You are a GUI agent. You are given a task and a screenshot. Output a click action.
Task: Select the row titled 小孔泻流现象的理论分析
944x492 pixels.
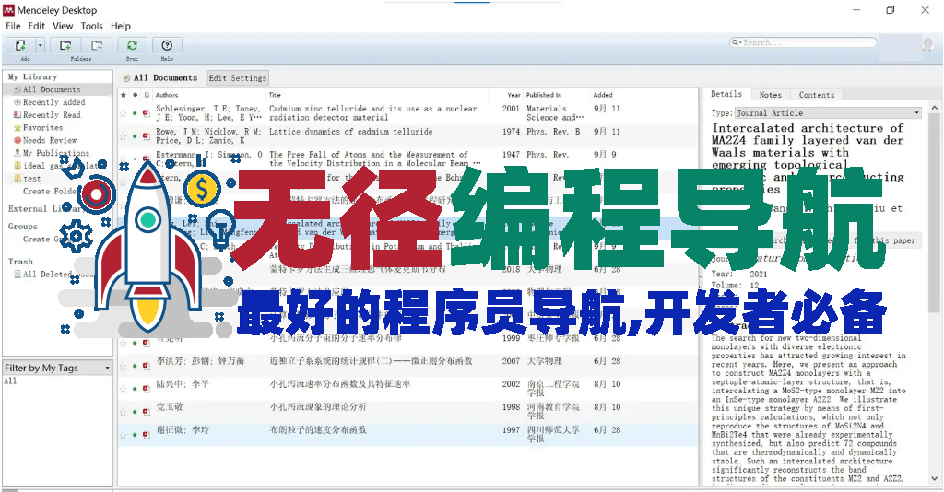(x=407, y=412)
